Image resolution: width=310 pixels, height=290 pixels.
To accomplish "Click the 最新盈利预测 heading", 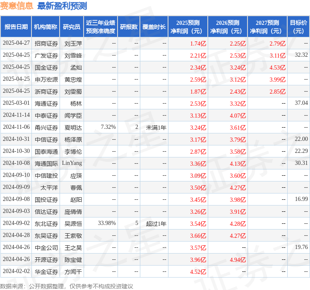I will click(x=62, y=6).
